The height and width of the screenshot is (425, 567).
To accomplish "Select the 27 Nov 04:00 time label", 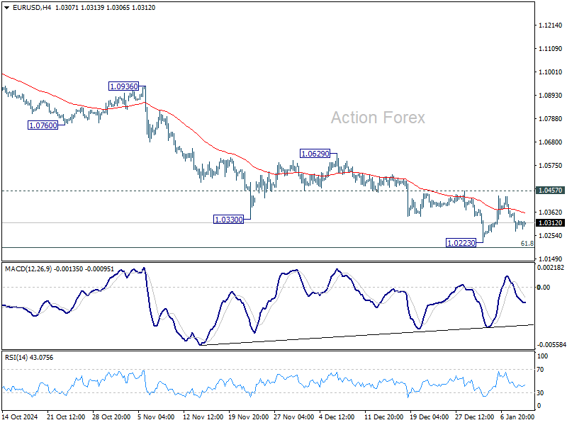I will coord(293,417).
